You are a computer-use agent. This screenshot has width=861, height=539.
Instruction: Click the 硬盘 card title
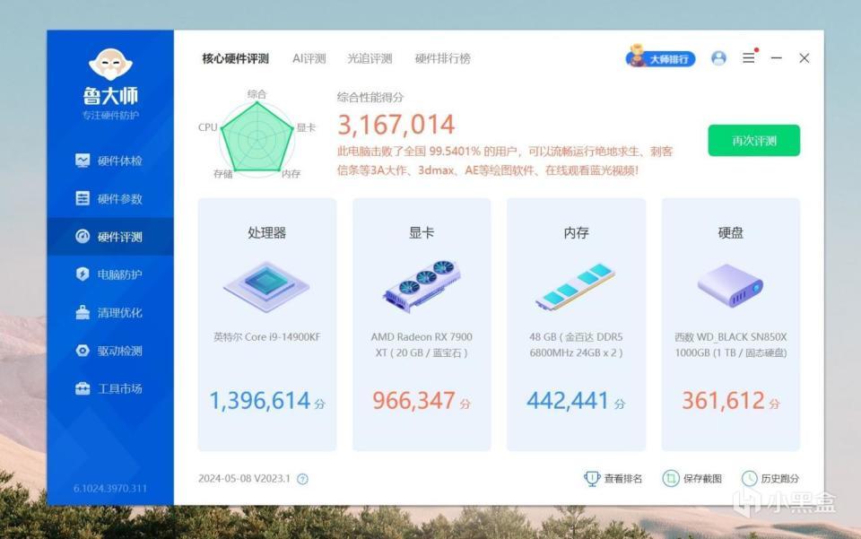pyautogui.click(x=731, y=232)
